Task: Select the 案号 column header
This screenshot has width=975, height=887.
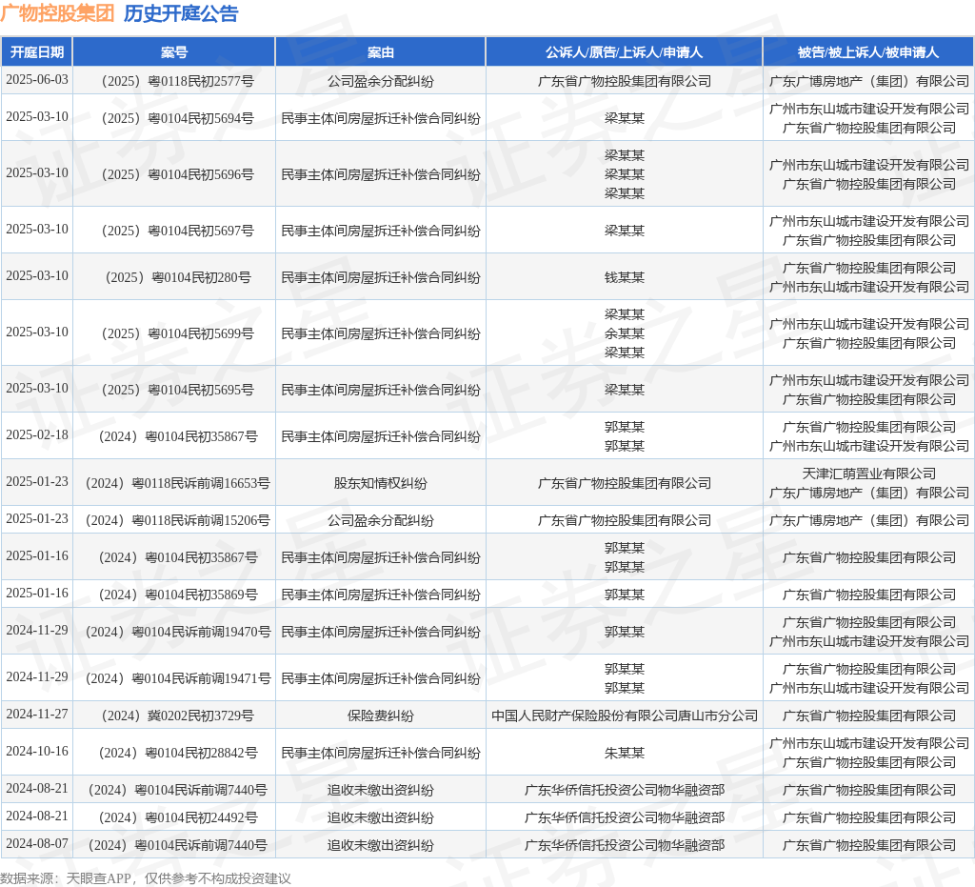Action: click(x=174, y=52)
